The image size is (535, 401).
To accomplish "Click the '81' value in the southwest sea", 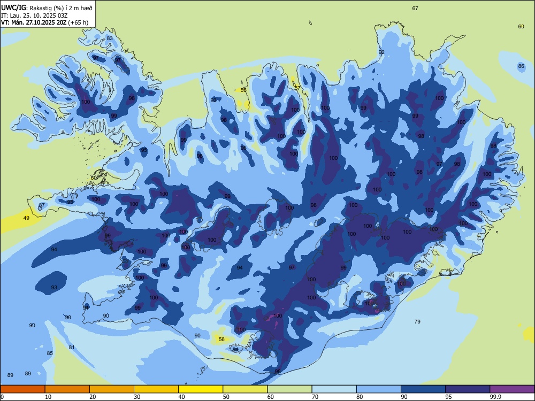I will coord(72,348).
